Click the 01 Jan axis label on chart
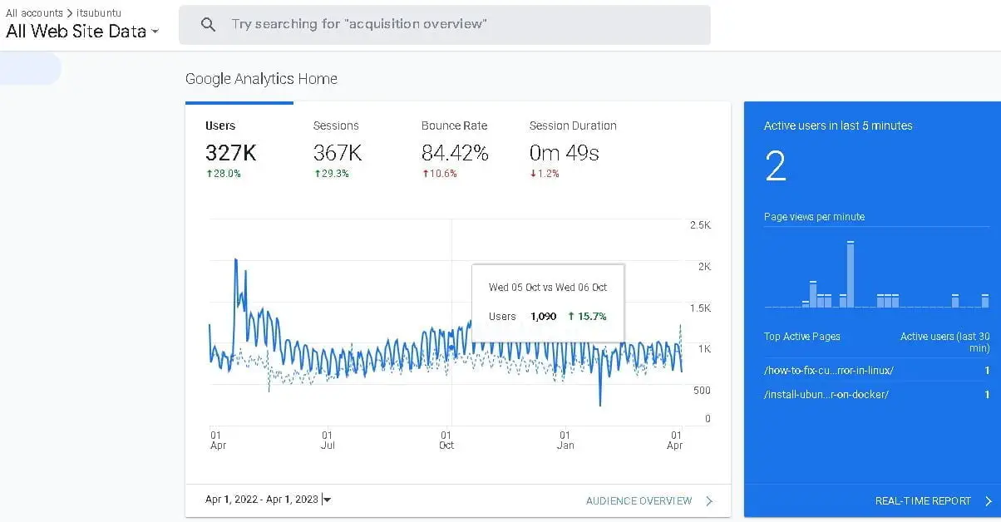The image size is (1001, 522). [x=565, y=440]
